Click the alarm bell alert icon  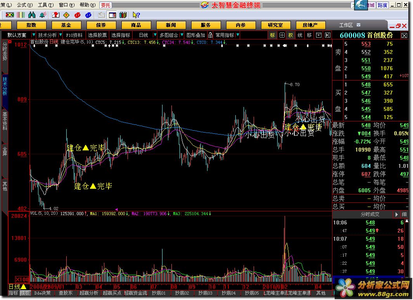point(43,15)
